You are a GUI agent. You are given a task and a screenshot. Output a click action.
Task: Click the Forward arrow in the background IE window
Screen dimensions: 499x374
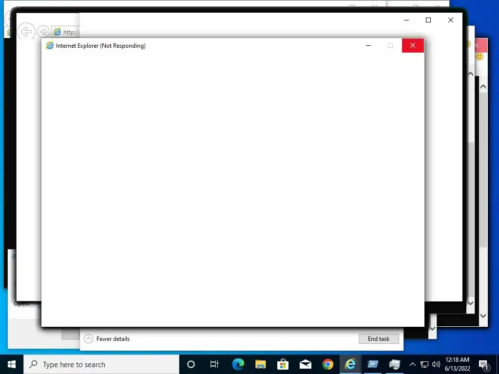click(x=43, y=32)
